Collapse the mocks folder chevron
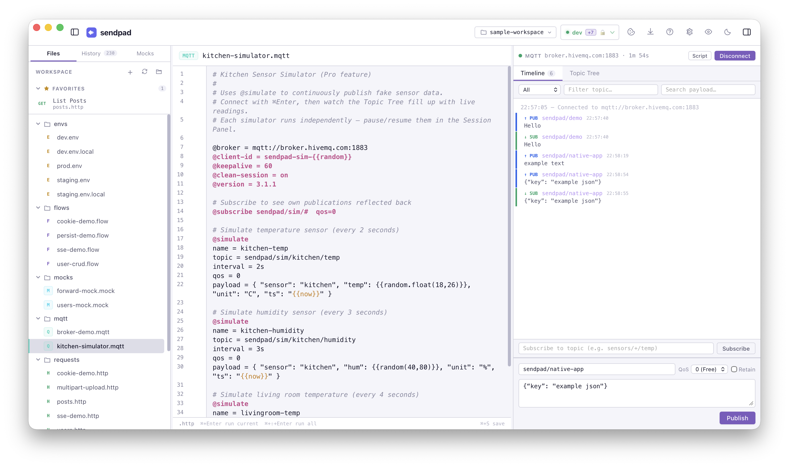The width and height of the screenshot is (789, 467). [x=38, y=277]
